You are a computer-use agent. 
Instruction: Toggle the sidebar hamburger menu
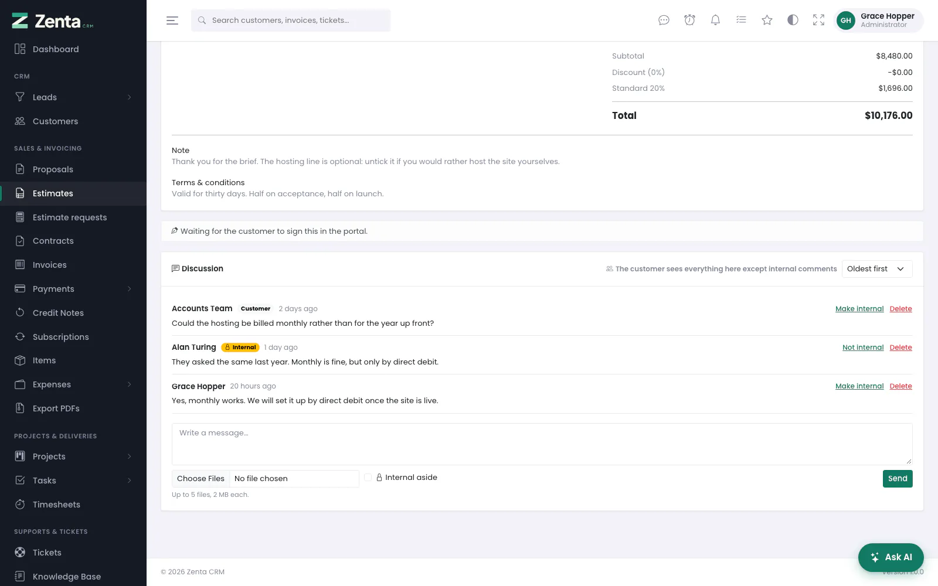tap(172, 21)
